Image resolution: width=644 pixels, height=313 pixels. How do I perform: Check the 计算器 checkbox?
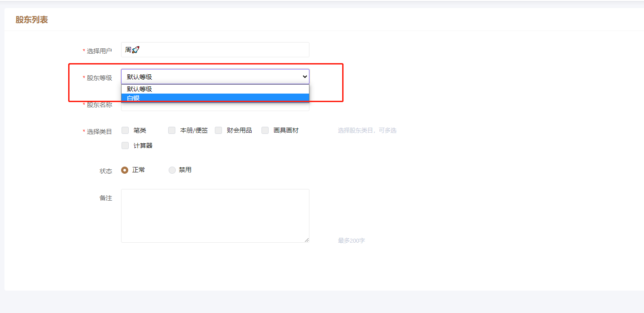[125, 146]
